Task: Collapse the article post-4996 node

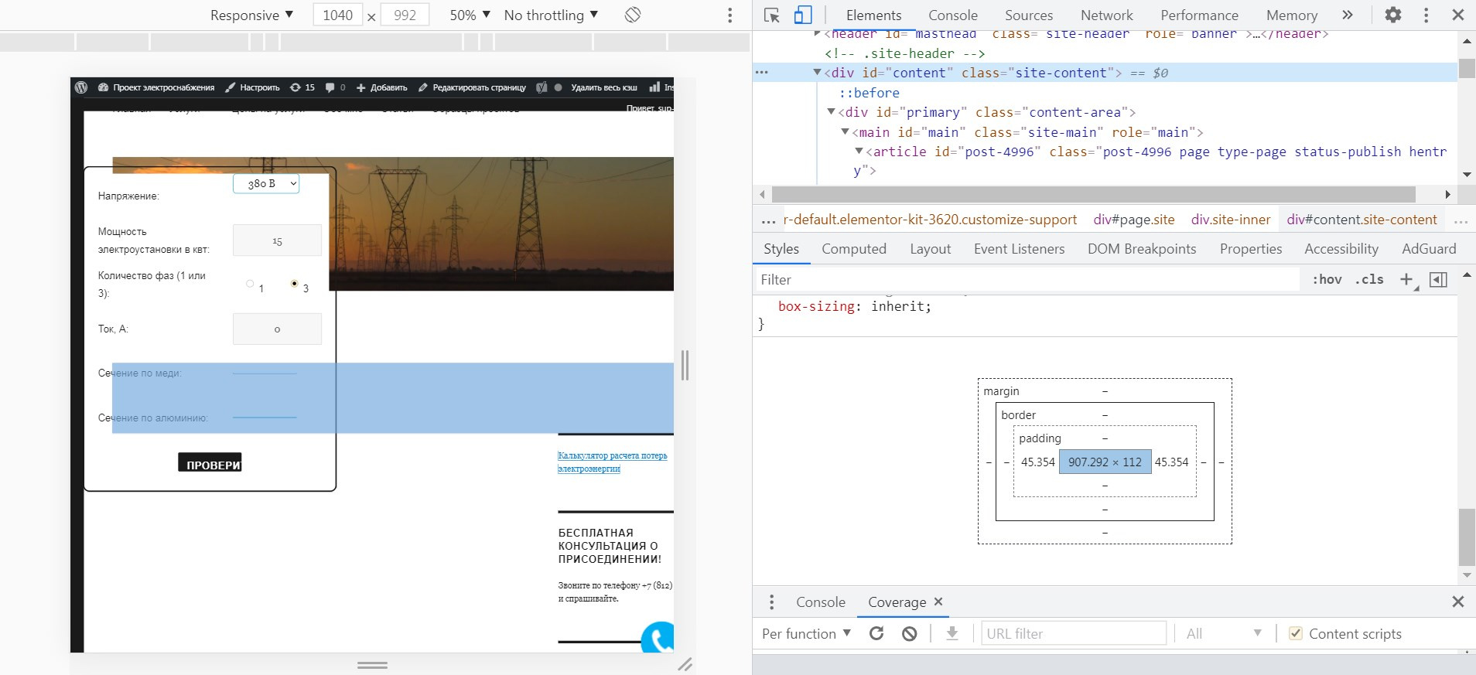Action: (859, 152)
